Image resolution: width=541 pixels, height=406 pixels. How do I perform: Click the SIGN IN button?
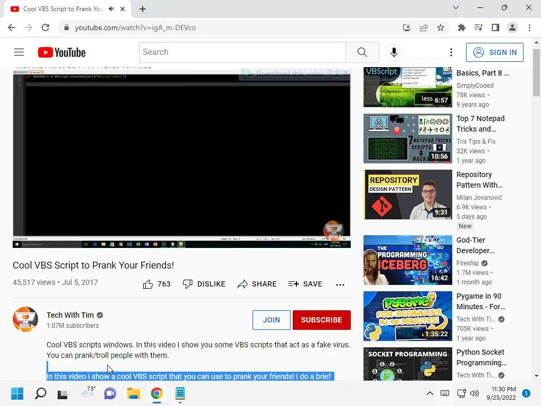pyautogui.click(x=495, y=52)
